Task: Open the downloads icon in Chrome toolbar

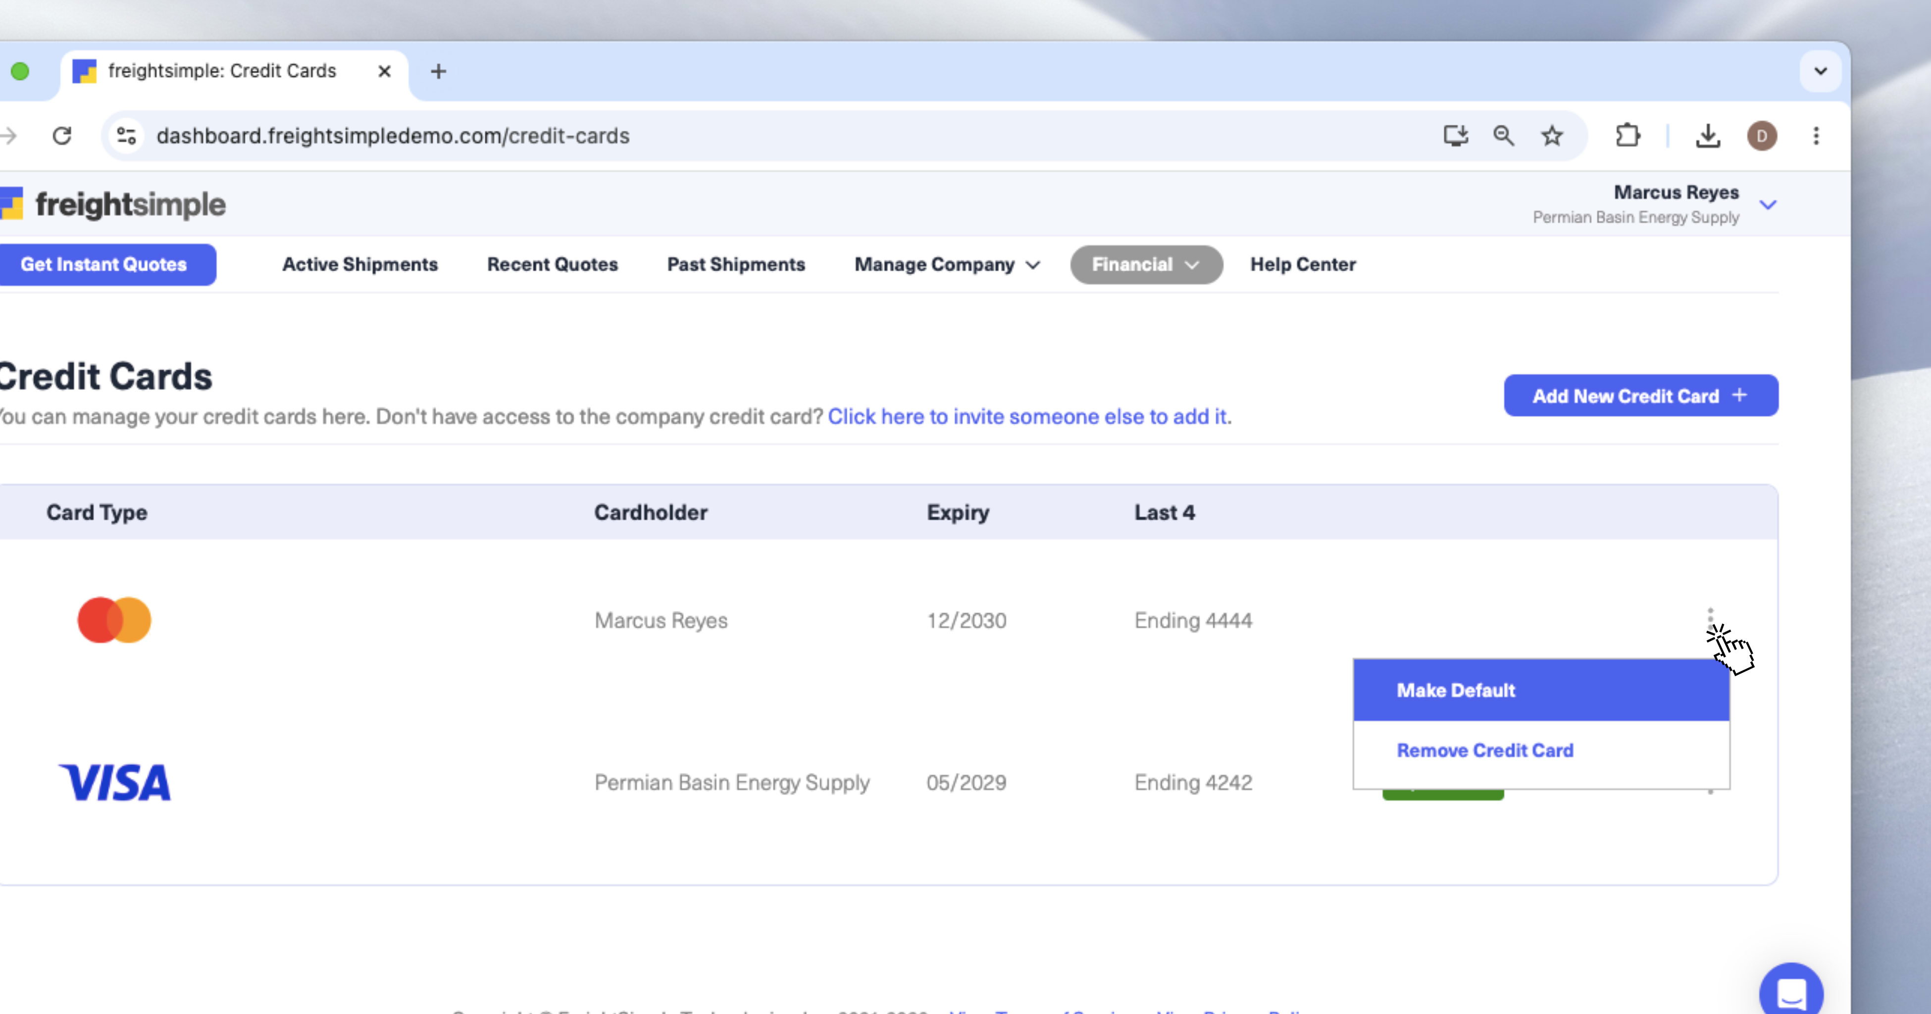Action: [x=1708, y=136]
